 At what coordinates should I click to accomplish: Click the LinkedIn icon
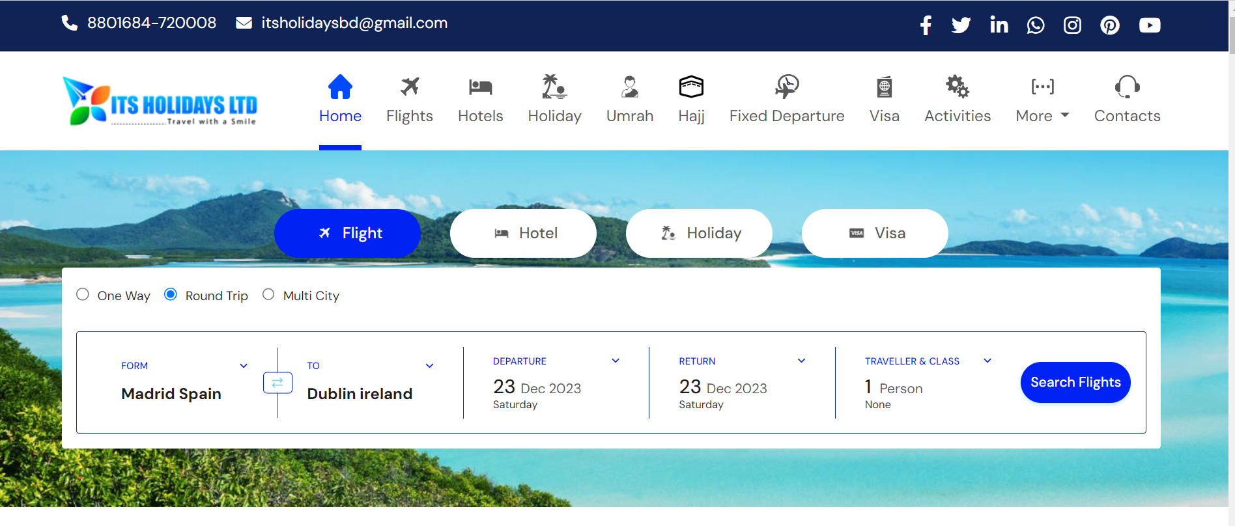click(999, 25)
